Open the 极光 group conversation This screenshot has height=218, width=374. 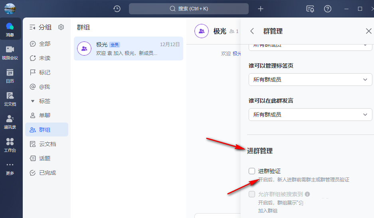(x=128, y=49)
